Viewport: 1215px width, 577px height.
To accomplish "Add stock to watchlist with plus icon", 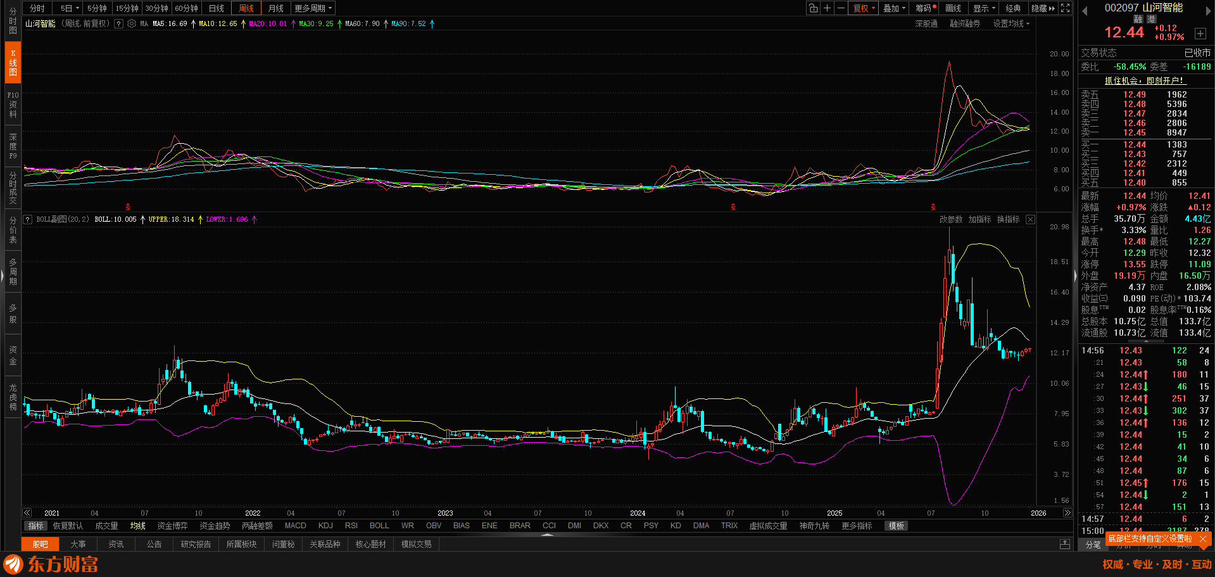I will click(1200, 34).
